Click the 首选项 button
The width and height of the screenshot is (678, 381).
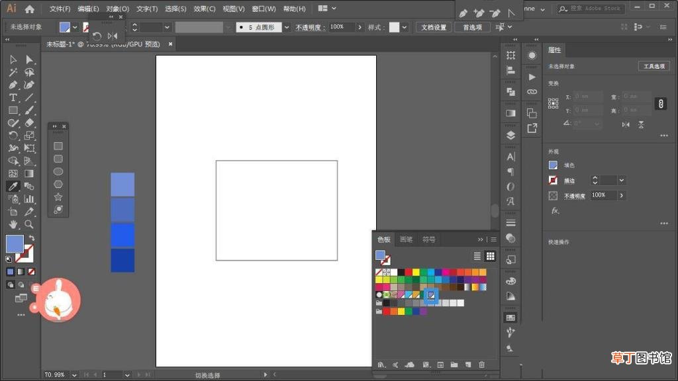(472, 27)
